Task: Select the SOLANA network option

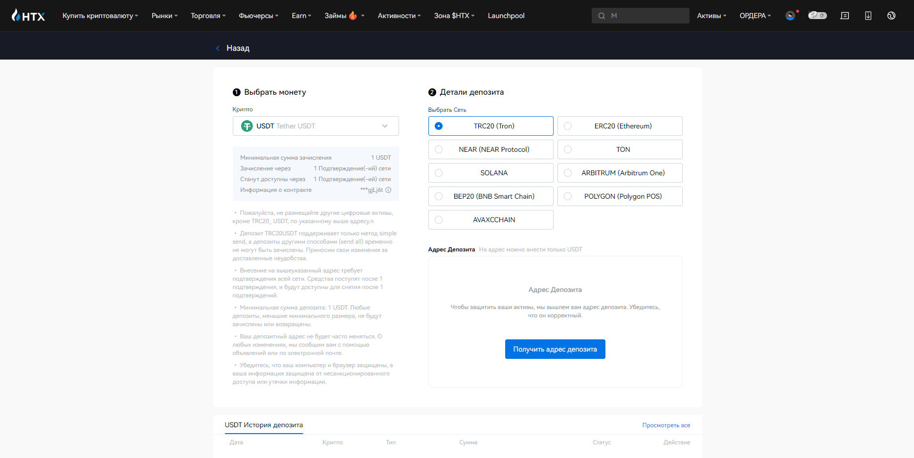Action: point(490,173)
